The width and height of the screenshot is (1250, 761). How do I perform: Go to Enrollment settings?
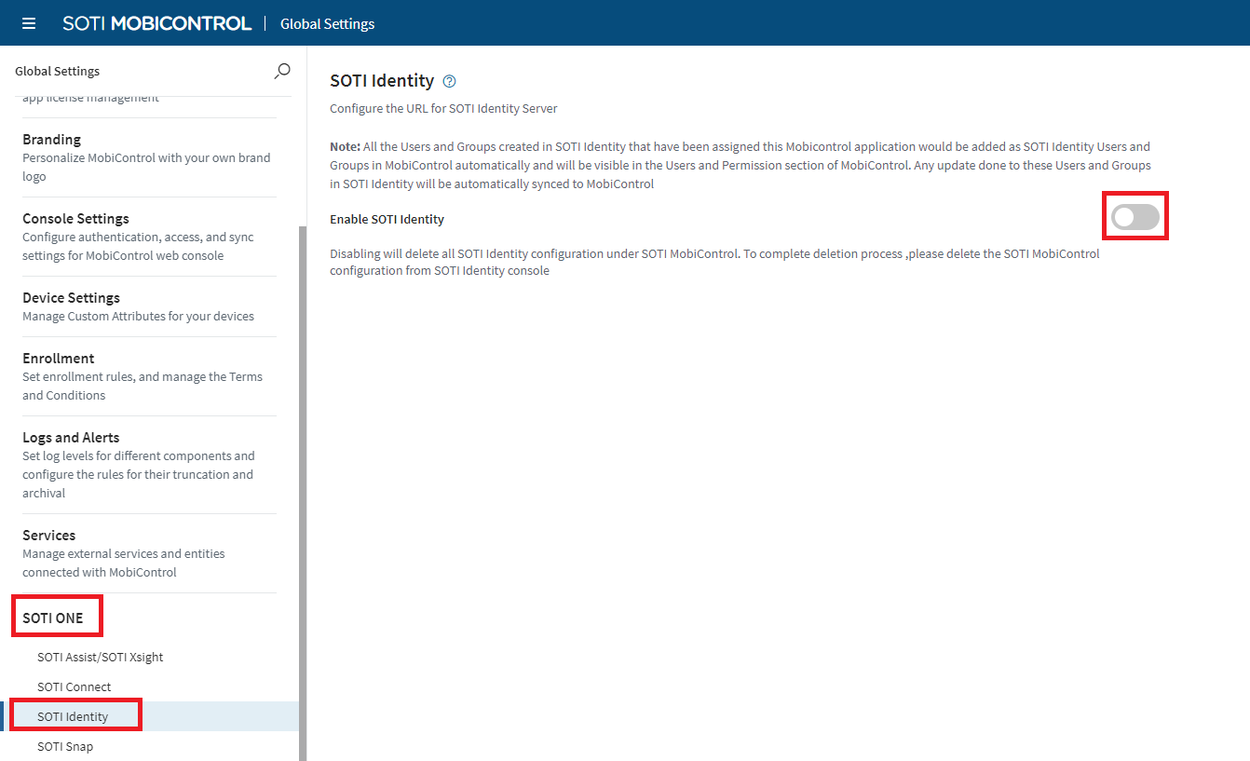click(58, 358)
